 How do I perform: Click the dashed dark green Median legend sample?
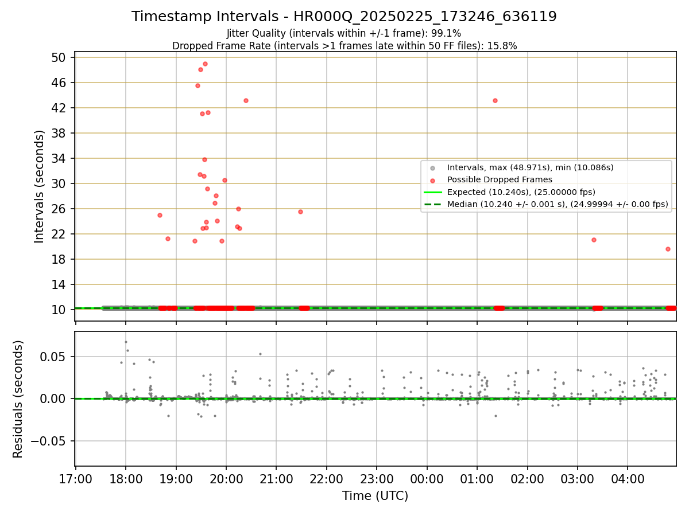(x=433, y=204)
